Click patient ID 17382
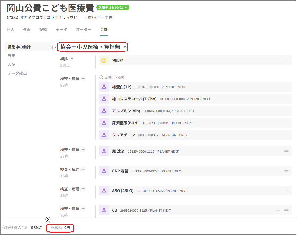This screenshot has width=297, height=235. point(12,17)
